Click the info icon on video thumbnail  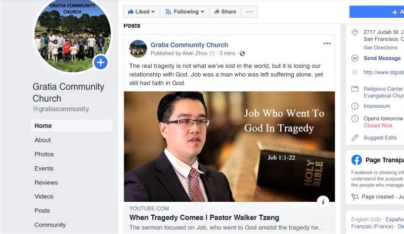pyautogui.click(x=323, y=202)
